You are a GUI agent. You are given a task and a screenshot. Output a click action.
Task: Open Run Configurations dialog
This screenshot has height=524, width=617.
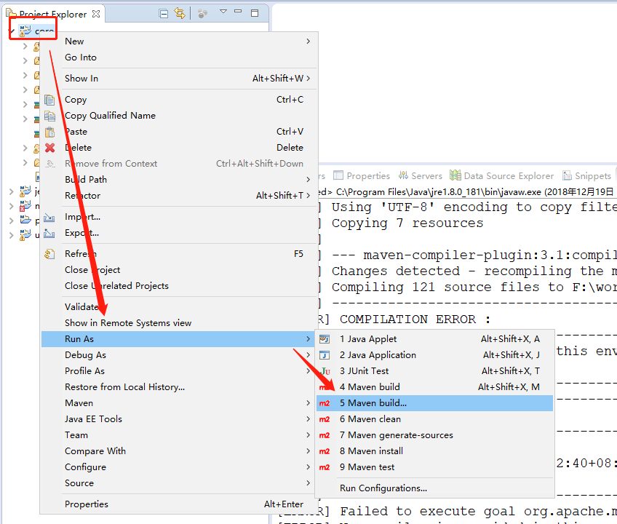383,488
